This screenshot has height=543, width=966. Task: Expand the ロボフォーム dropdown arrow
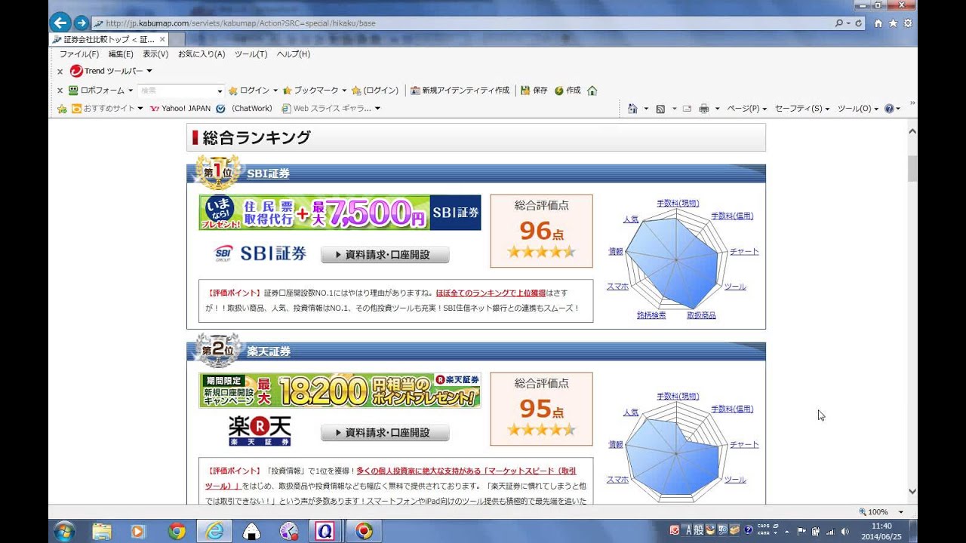tap(131, 90)
